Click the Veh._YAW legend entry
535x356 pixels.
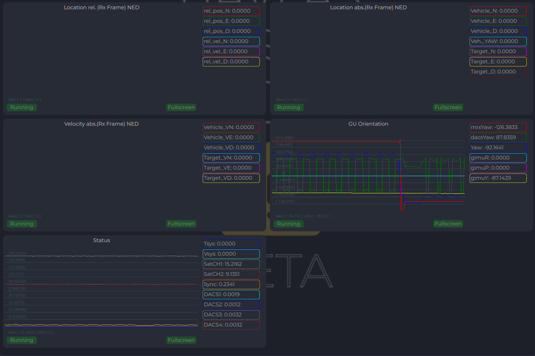498,41
